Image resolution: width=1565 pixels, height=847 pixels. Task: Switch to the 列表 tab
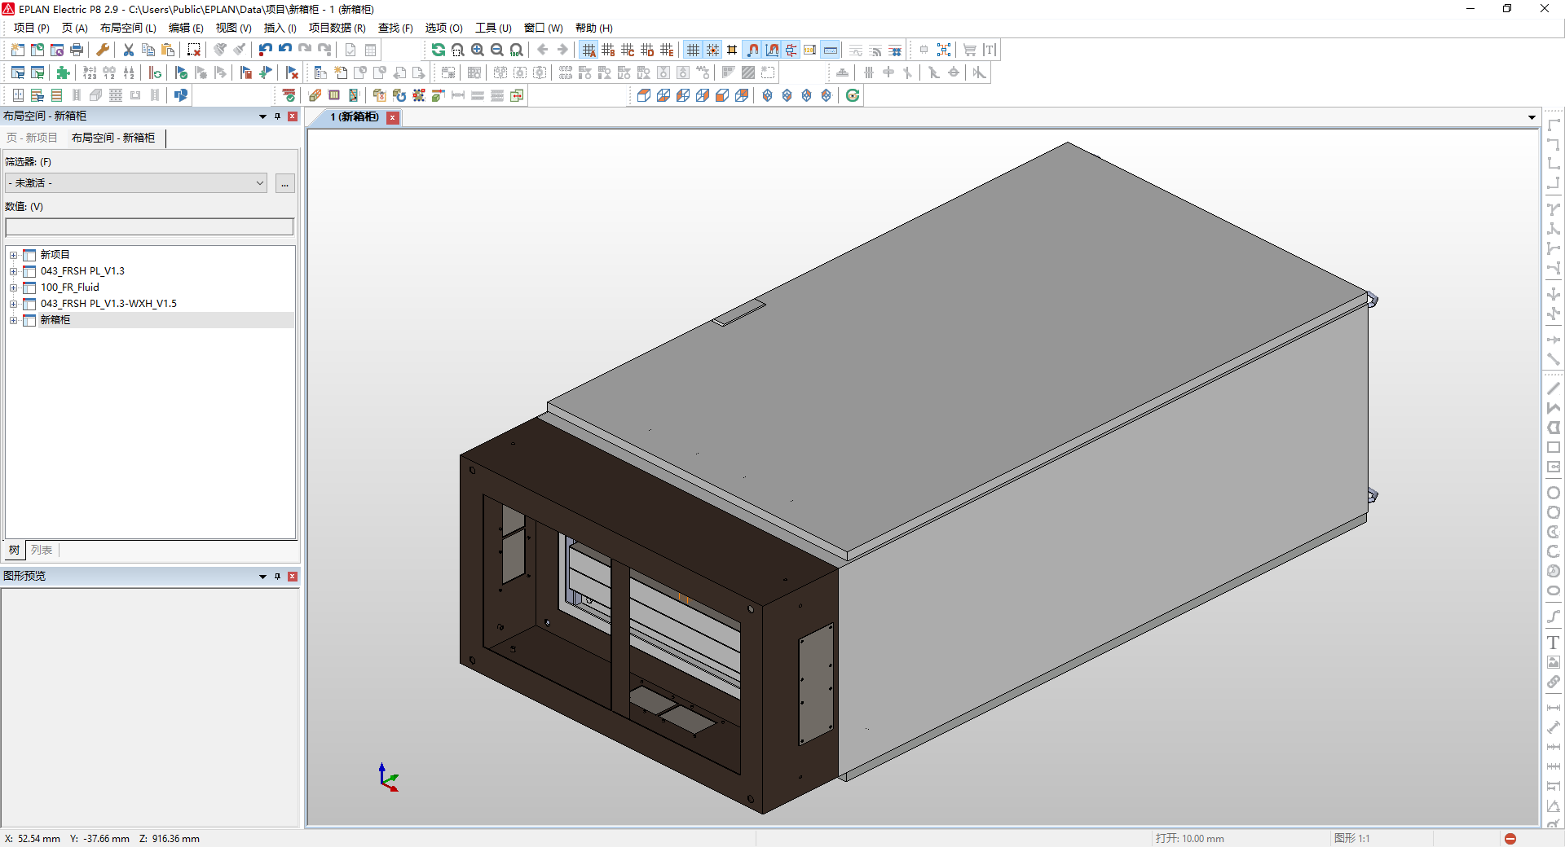coord(42,551)
